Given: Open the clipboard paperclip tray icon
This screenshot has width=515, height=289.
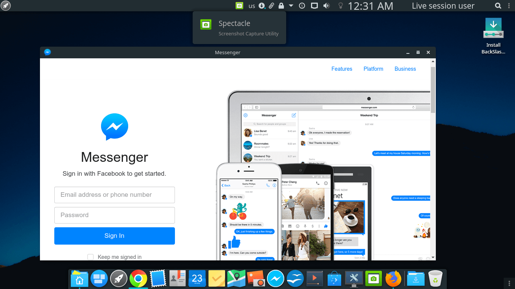Looking at the screenshot, I should point(271,6).
